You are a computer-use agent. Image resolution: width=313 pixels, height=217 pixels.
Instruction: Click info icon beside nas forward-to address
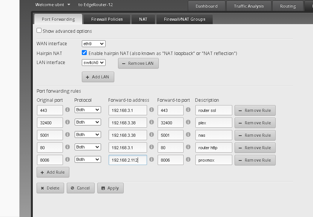(x=152, y=134)
